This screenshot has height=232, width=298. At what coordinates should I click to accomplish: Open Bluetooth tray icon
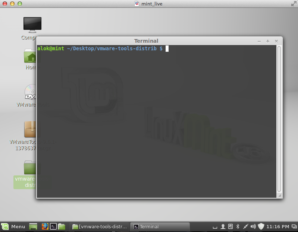pyautogui.click(x=238, y=226)
